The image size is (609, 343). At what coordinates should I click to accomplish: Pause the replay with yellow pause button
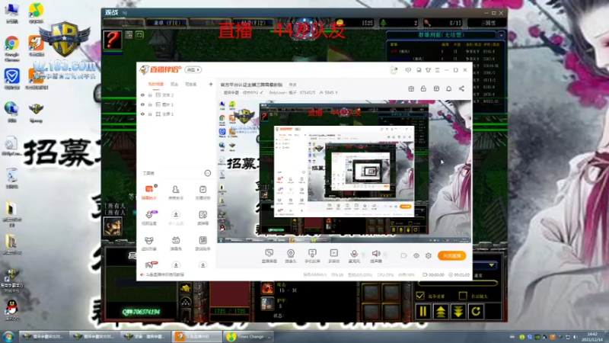[x=422, y=311]
